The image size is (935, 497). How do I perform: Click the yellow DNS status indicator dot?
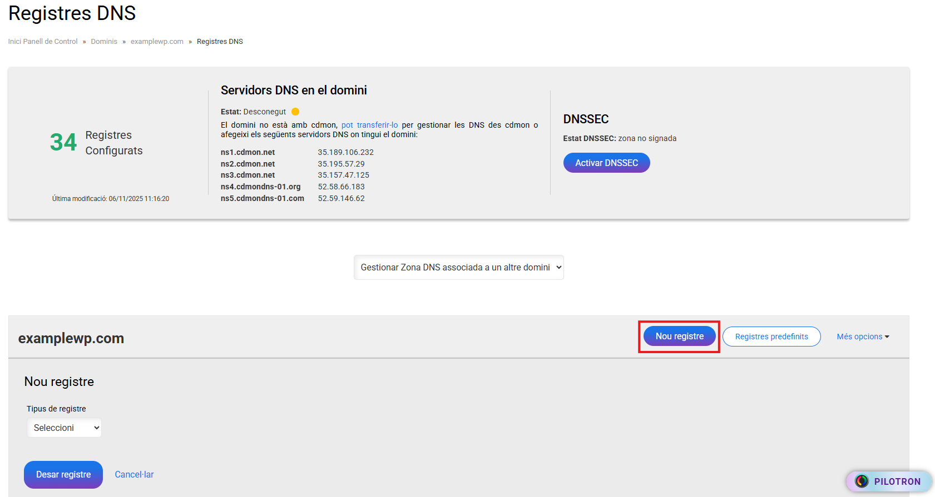pos(295,112)
